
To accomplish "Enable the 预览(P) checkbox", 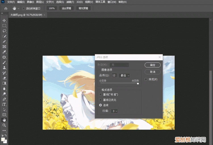I will point(146,79).
